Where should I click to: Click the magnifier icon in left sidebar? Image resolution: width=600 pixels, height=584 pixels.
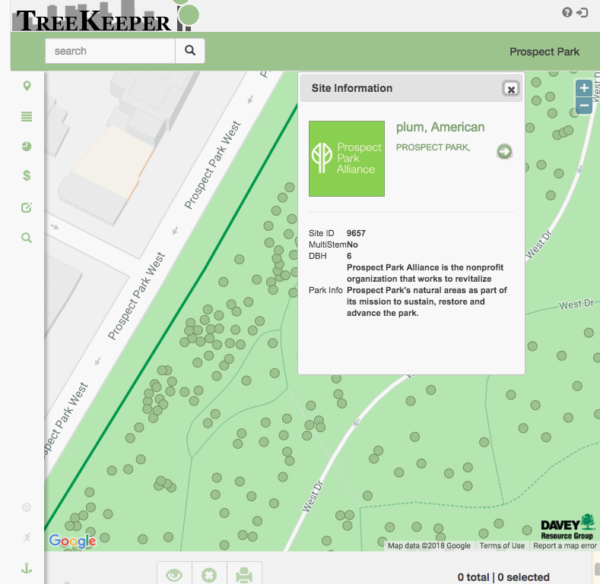click(27, 238)
